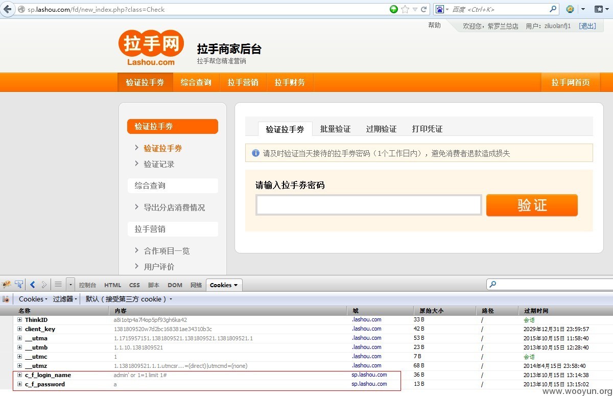Click the magnifier in the Baidu search box

click(x=553, y=9)
